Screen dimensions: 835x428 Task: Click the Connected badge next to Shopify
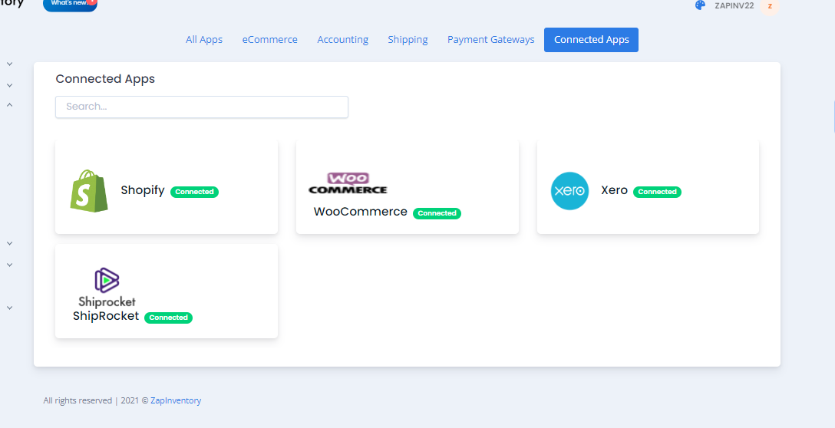[x=194, y=192]
